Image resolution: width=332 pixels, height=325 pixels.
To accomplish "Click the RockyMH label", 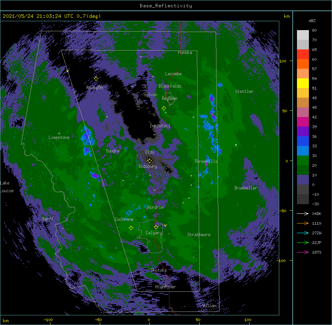I will [x=94, y=88].
